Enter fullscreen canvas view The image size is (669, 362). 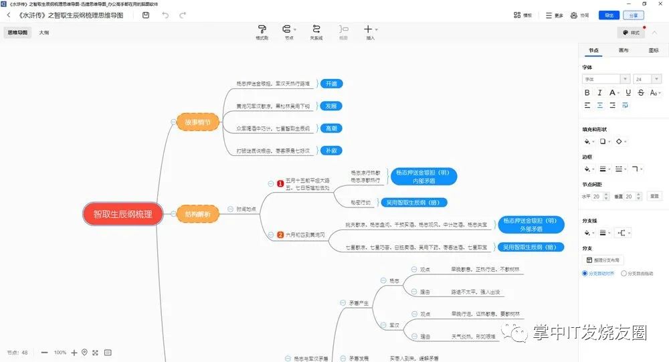[x=95, y=353]
